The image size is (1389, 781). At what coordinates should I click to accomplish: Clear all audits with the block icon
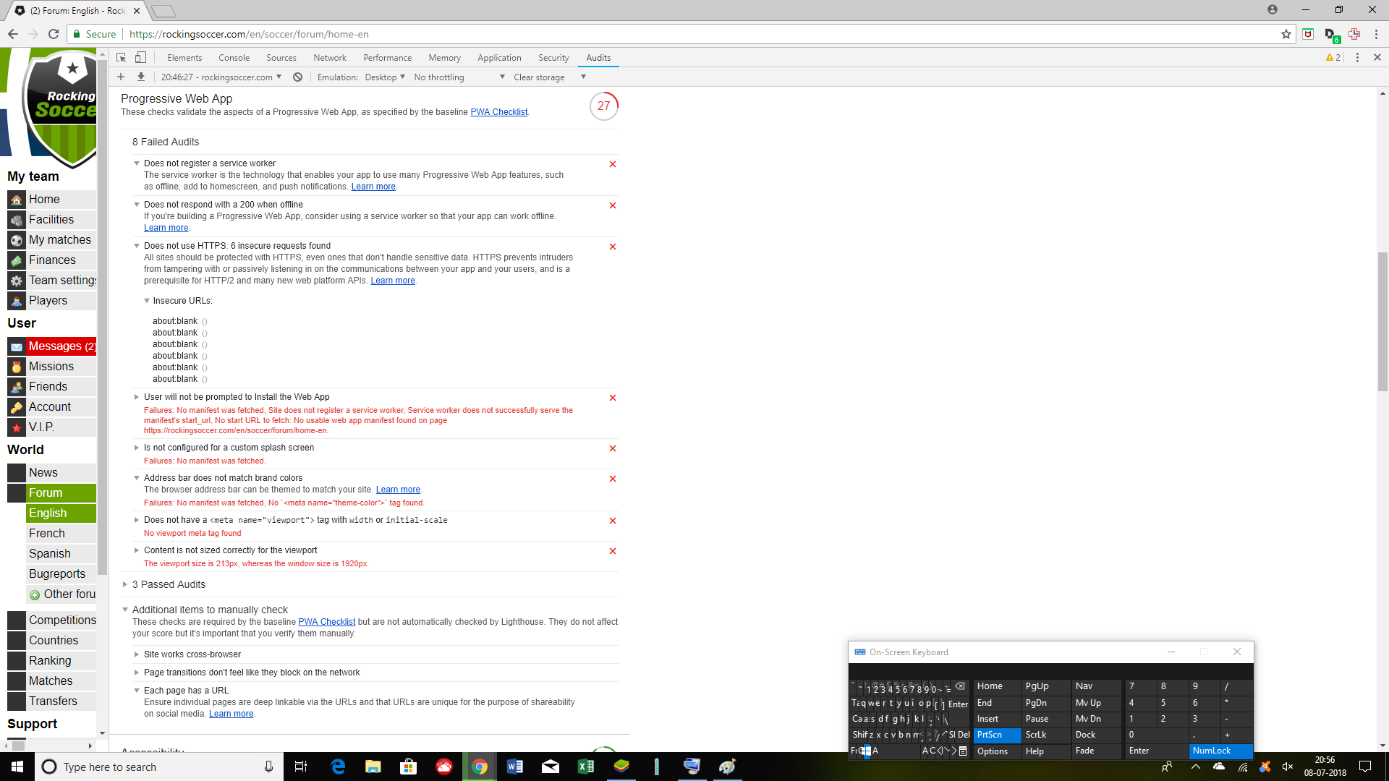297,77
